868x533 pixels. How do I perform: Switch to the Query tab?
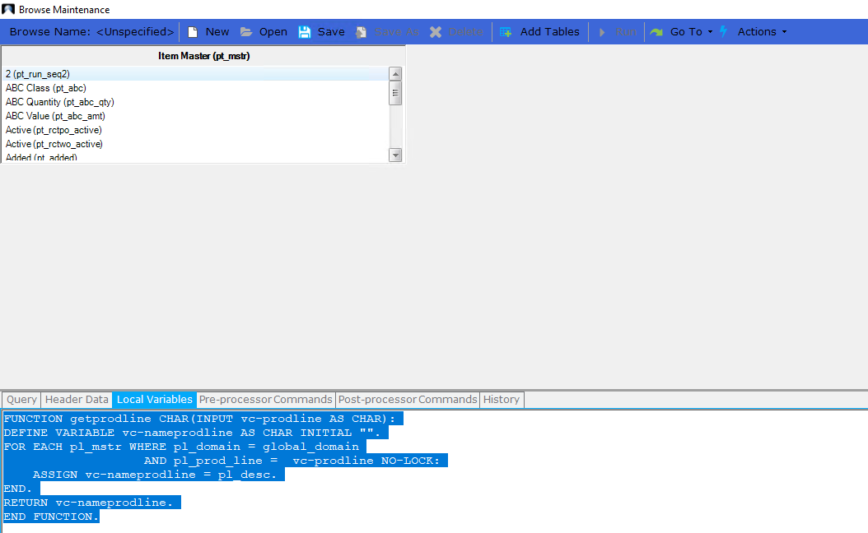21,399
